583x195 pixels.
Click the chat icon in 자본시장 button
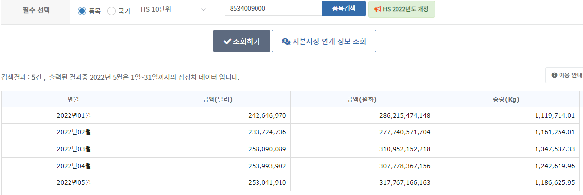click(286, 41)
